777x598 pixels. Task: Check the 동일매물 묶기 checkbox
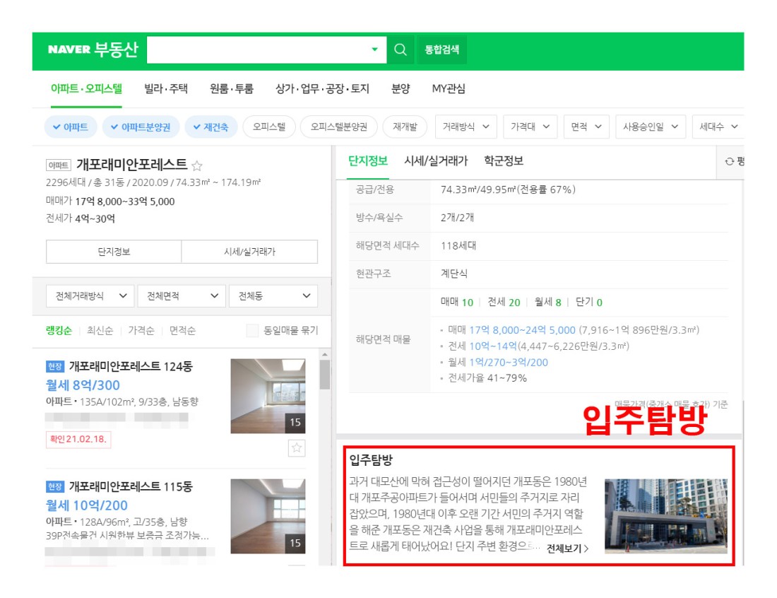point(253,331)
